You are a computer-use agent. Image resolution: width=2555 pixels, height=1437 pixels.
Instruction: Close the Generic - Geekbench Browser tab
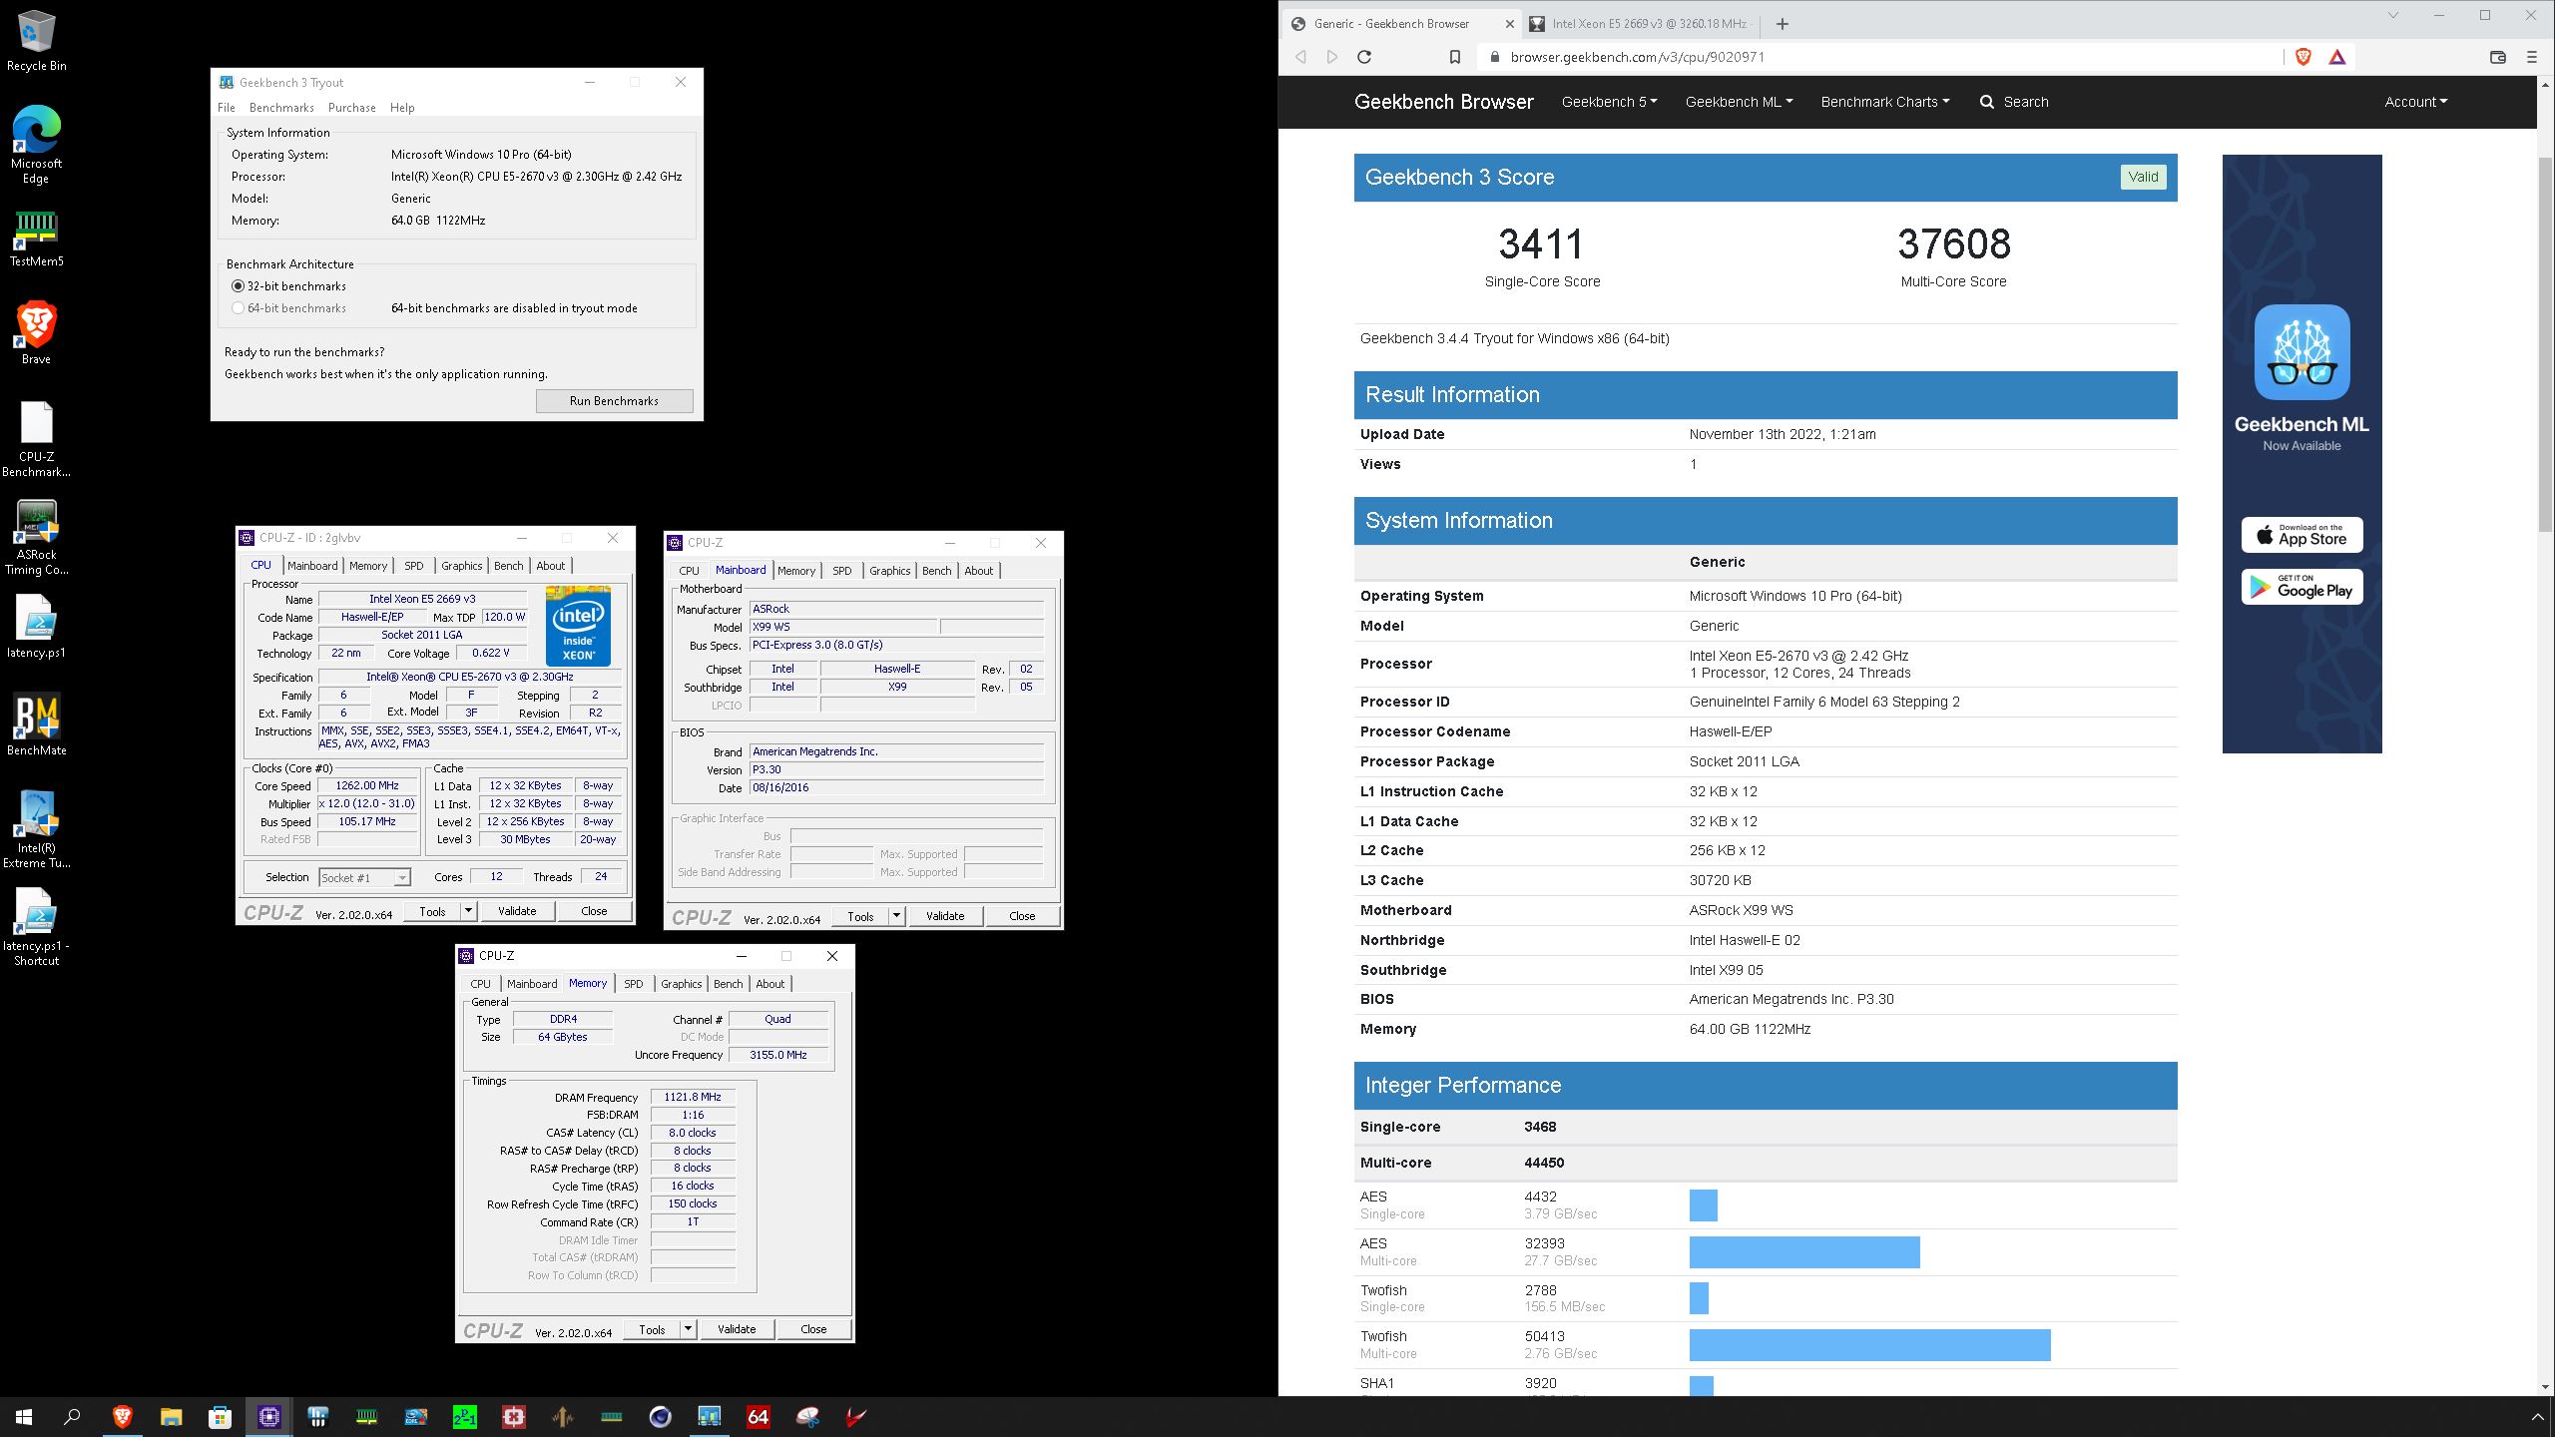(1509, 24)
